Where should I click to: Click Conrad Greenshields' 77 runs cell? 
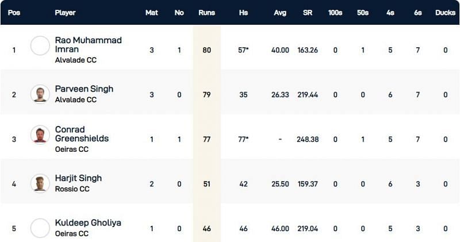point(206,139)
